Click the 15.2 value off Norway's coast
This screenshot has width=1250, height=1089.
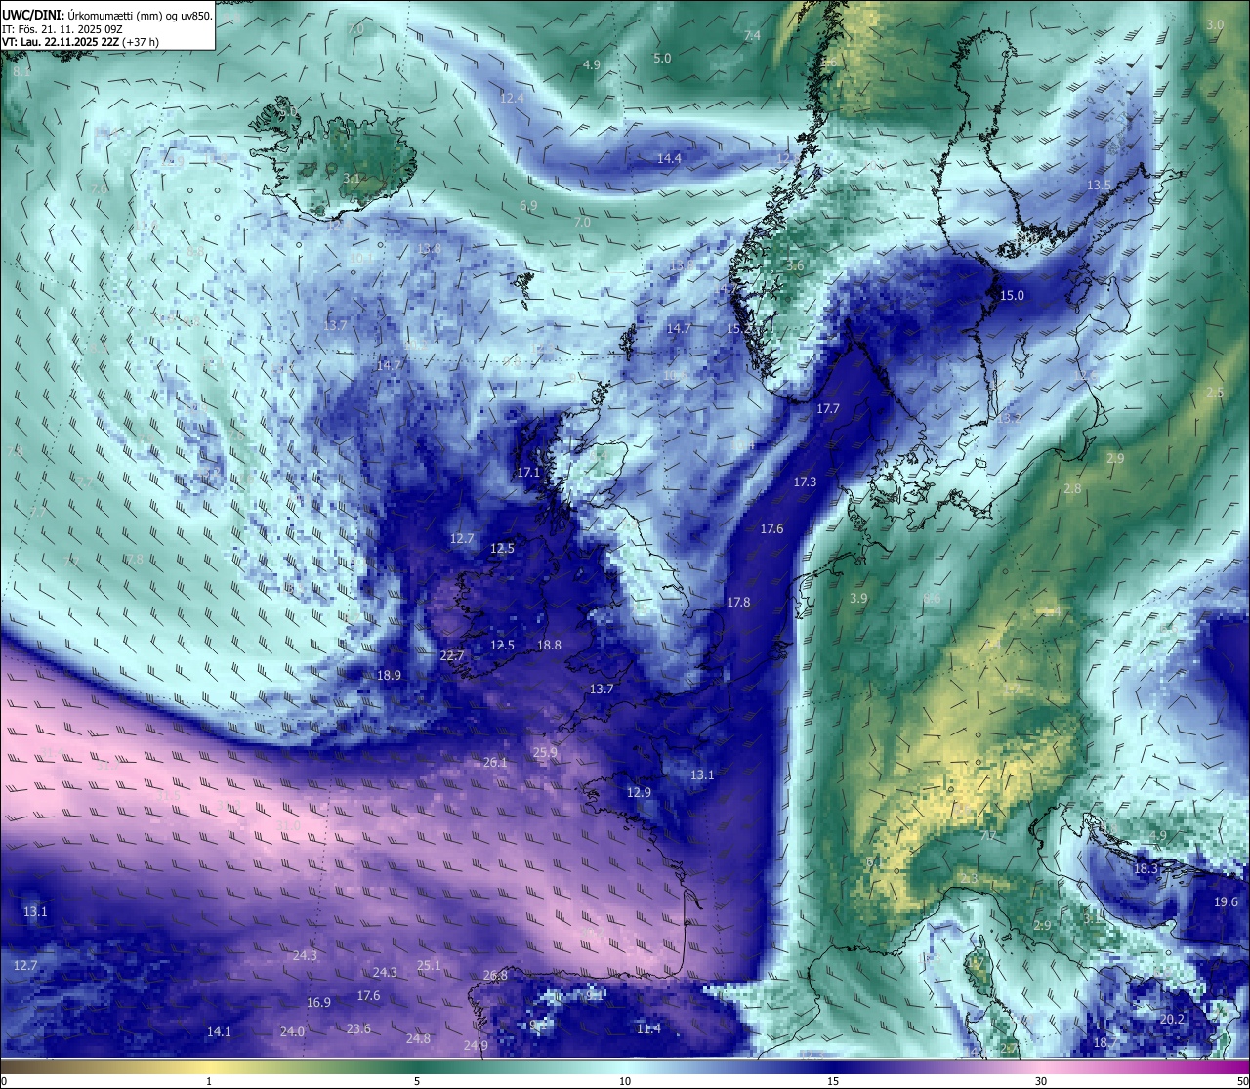[x=739, y=330]
